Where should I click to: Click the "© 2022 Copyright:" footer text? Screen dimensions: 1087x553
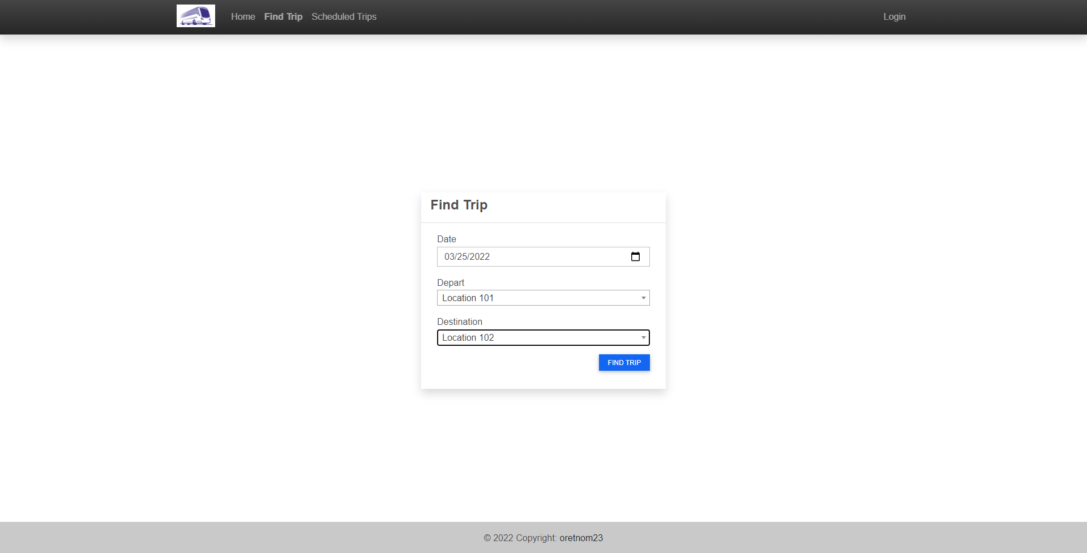[x=520, y=538]
